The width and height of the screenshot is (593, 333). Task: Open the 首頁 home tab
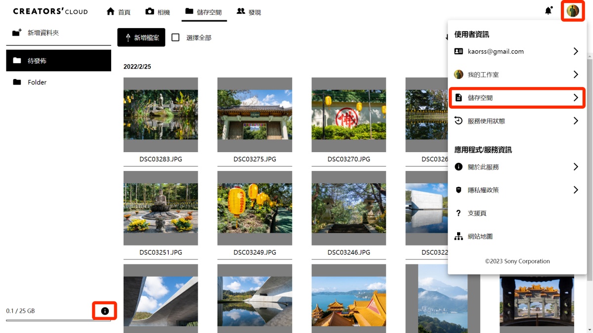click(x=119, y=12)
